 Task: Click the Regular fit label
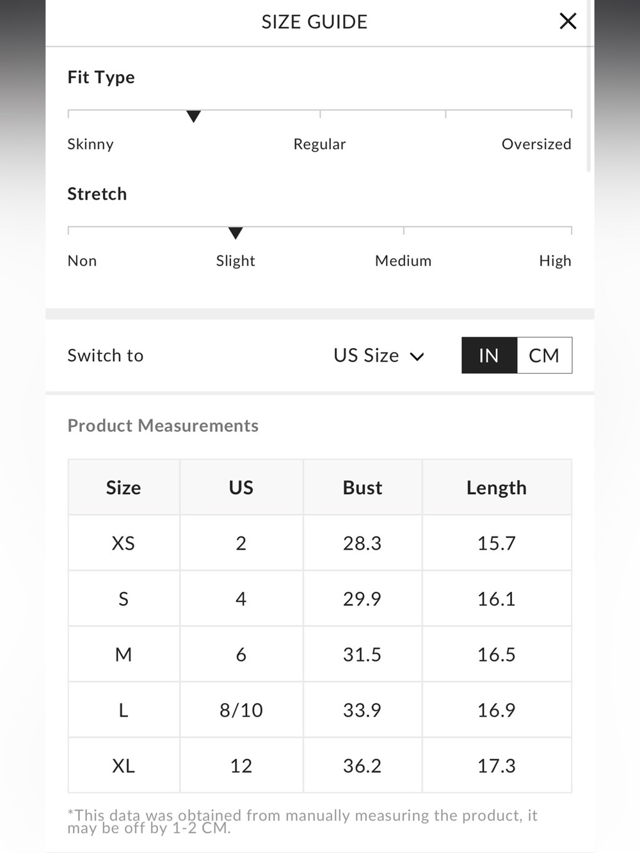319,144
